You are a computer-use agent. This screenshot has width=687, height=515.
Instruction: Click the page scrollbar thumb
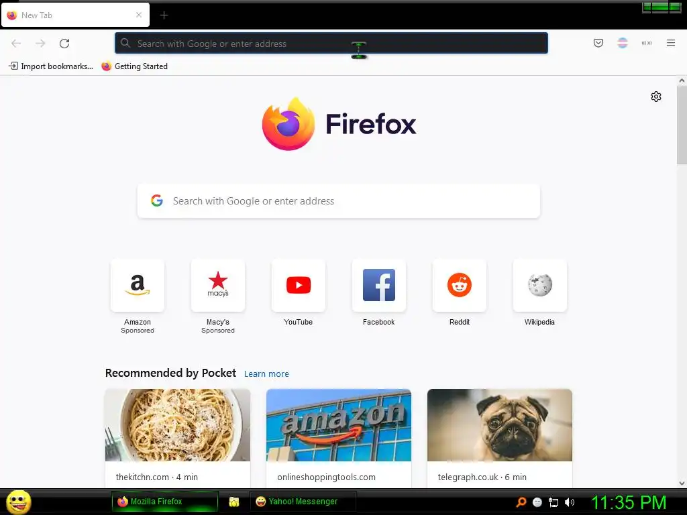tap(682, 125)
